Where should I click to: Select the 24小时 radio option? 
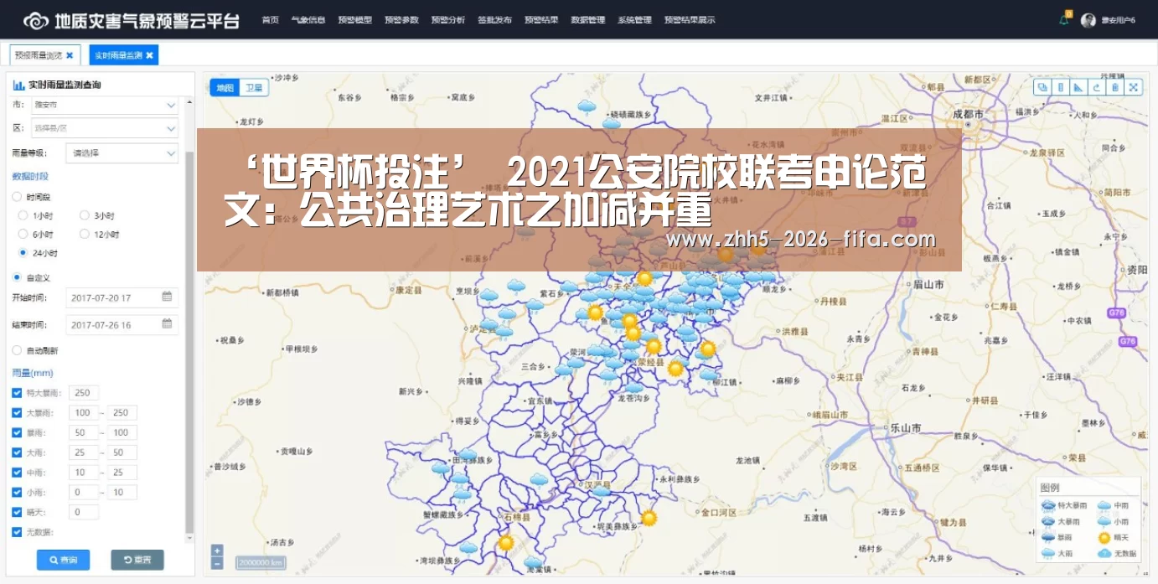click(x=23, y=253)
